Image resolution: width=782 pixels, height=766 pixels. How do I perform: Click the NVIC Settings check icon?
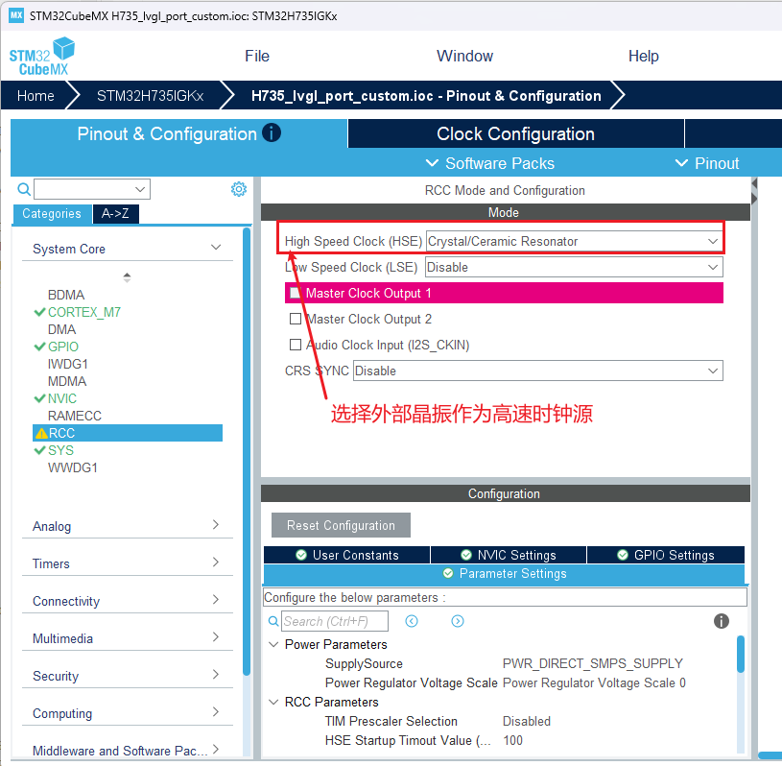click(x=466, y=555)
